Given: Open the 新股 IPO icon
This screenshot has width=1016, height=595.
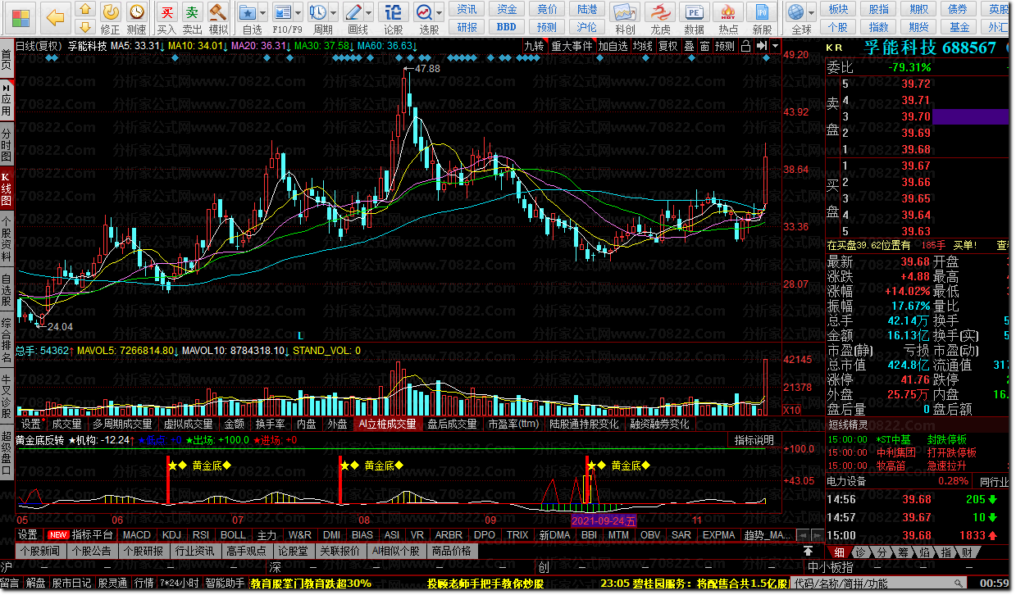Looking at the screenshot, I should (762, 12).
